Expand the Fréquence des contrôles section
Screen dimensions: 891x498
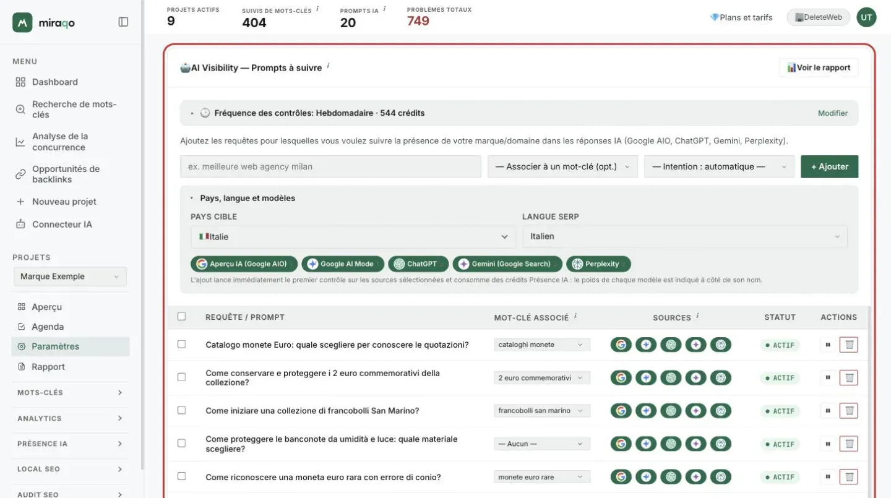[x=519, y=113]
